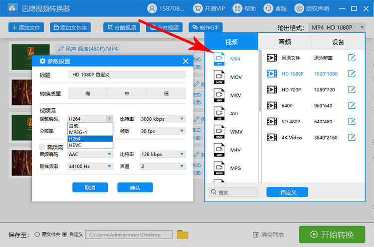Viewport: 374px width, 247px height.
Task: Edit the 同原文件 preset via pencil icon
Action: tap(352, 58)
